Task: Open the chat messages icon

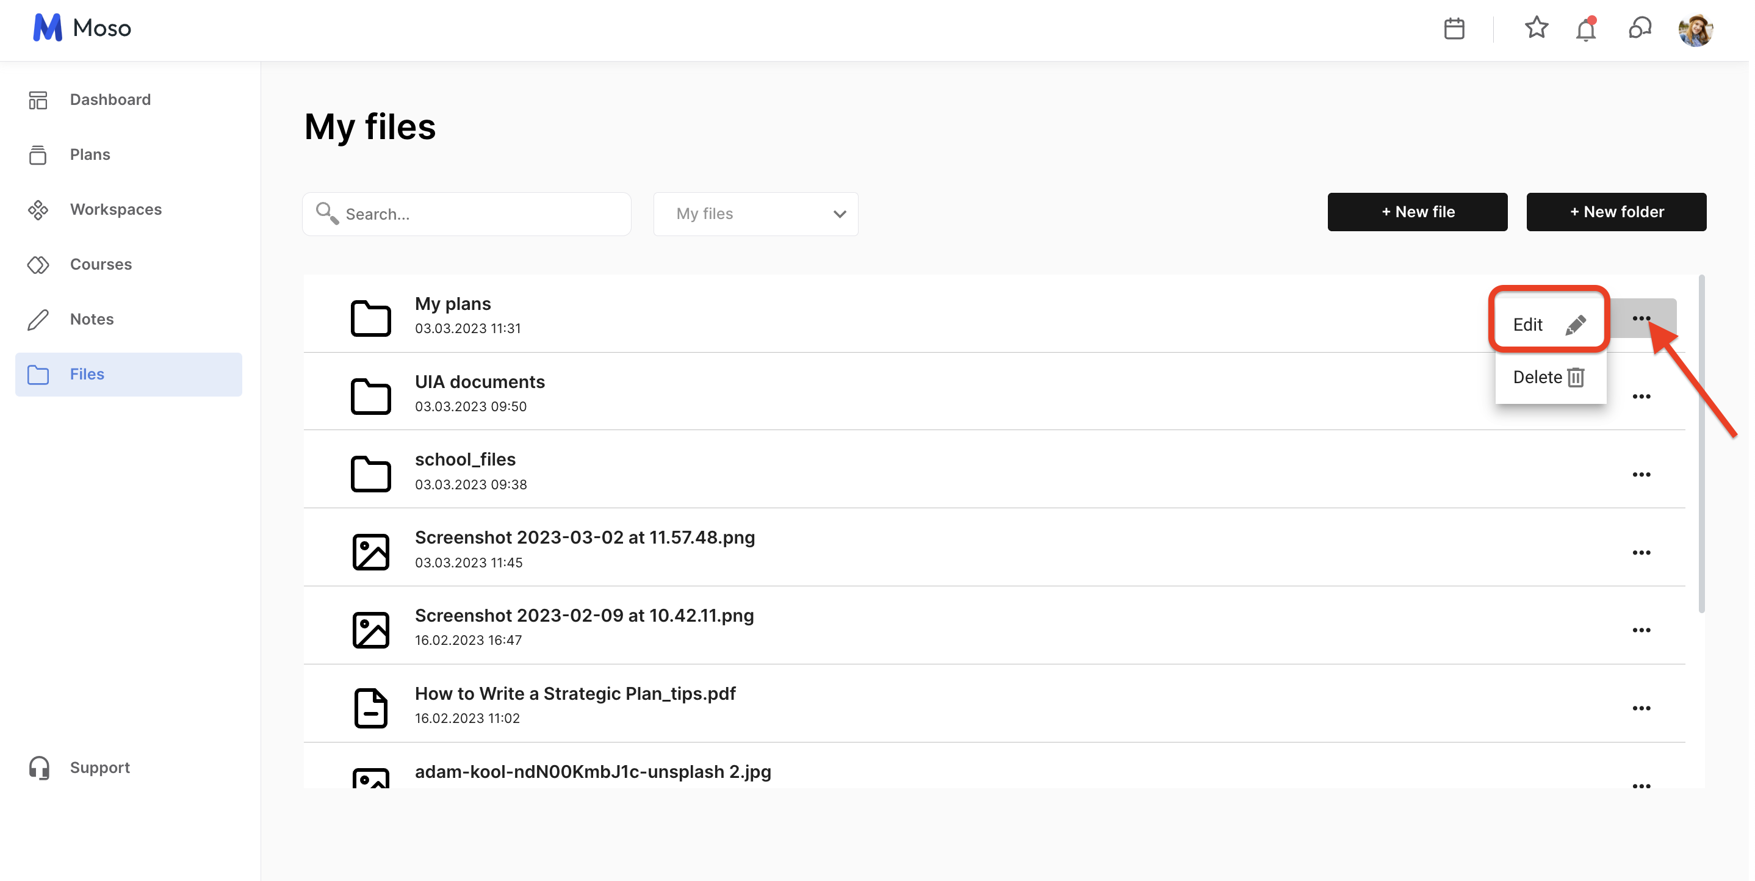Action: click(x=1639, y=29)
